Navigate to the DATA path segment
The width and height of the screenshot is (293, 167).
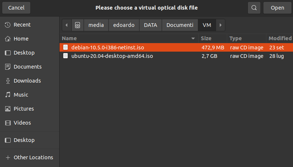coord(151,25)
